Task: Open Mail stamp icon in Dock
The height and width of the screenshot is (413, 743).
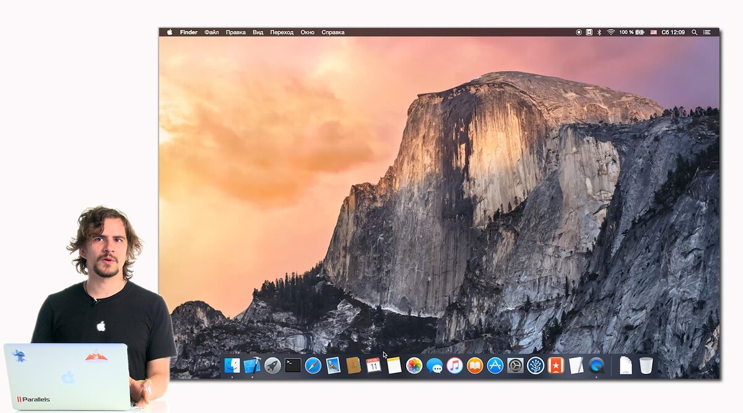Action: tap(333, 365)
